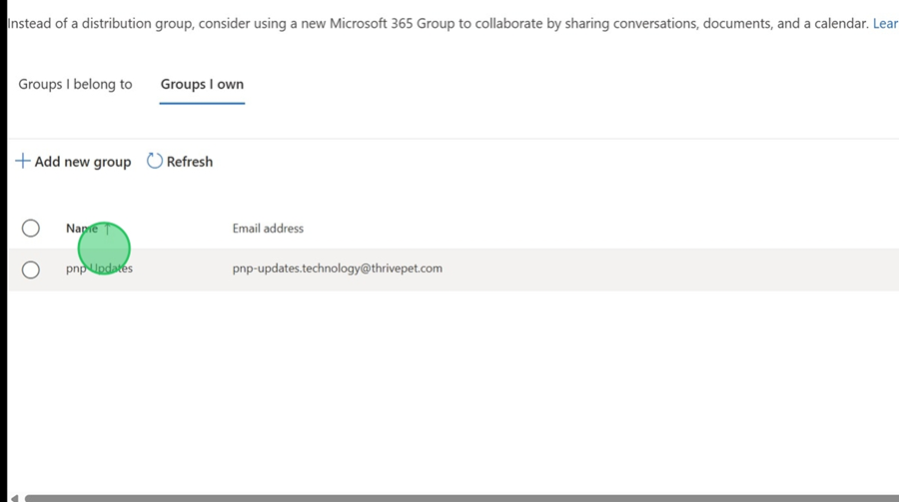Click the blank area below the groups list
Image resolution: width=899 pixels, height=502 pixels.
[449, 389]
